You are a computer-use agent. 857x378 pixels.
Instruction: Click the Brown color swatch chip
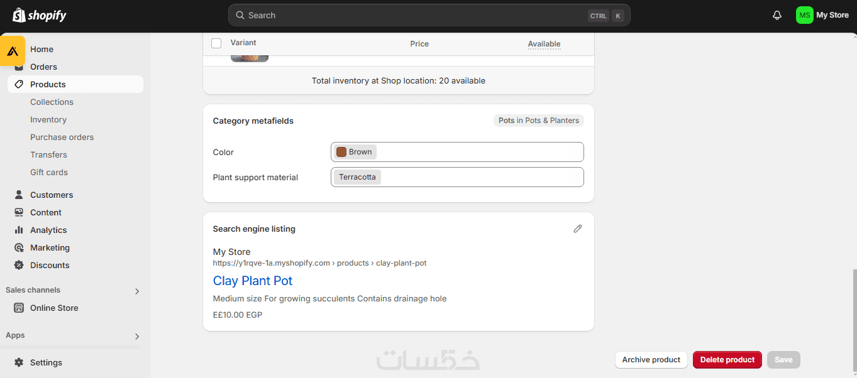pos(355,152)
